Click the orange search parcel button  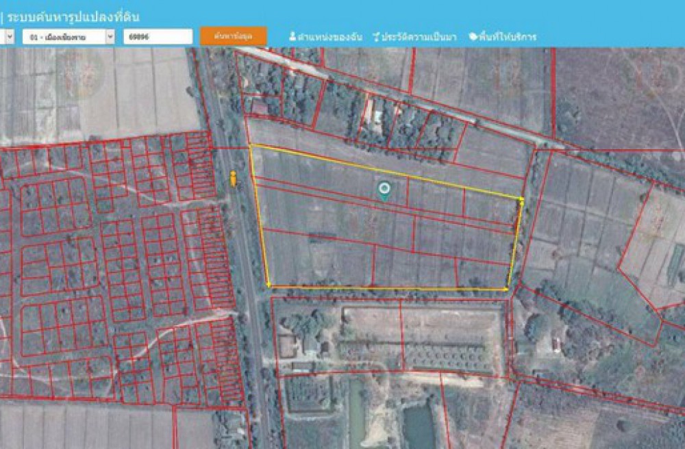click(x=234, y=36)
